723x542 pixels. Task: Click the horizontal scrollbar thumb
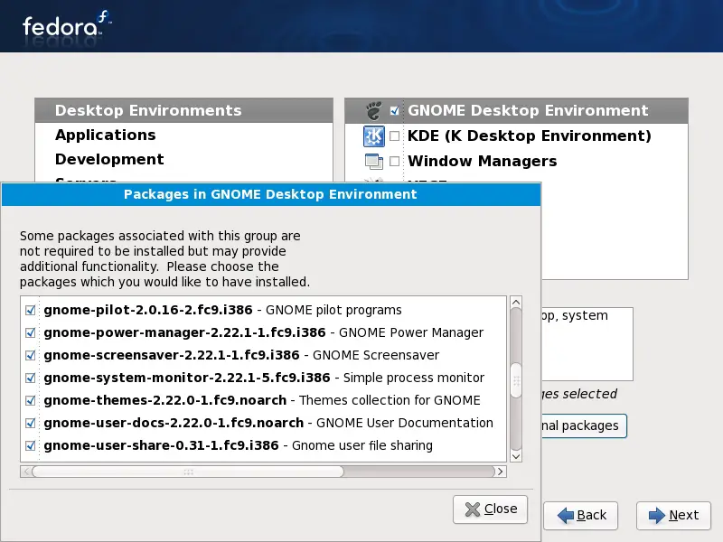click(188, 472)
